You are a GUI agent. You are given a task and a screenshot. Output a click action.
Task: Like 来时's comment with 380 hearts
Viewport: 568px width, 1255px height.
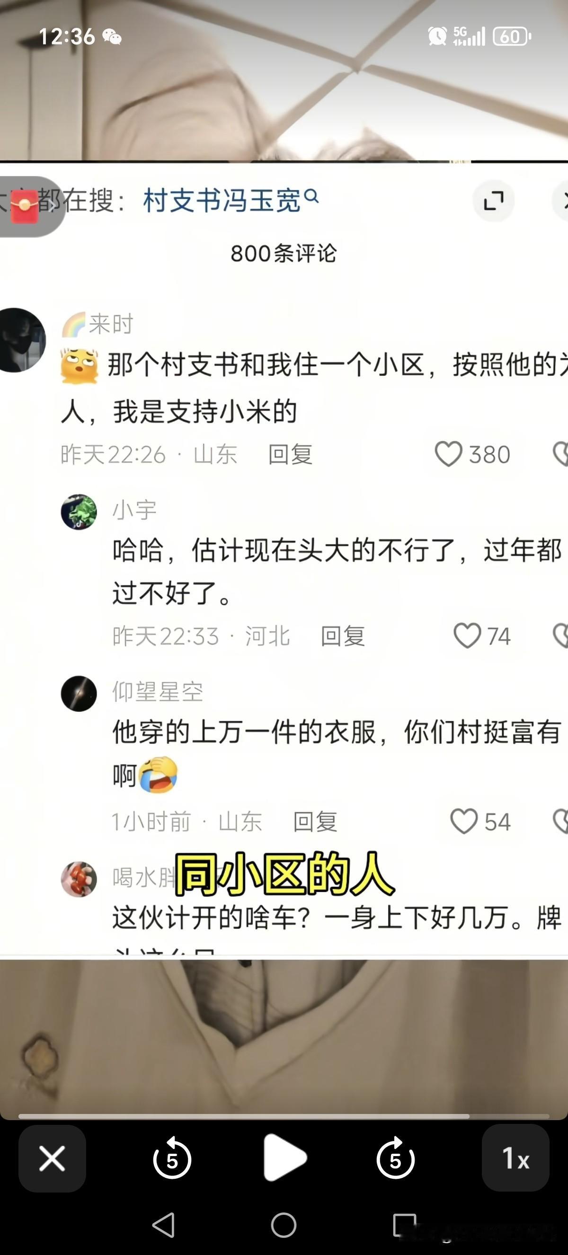(x=448, y=454)
